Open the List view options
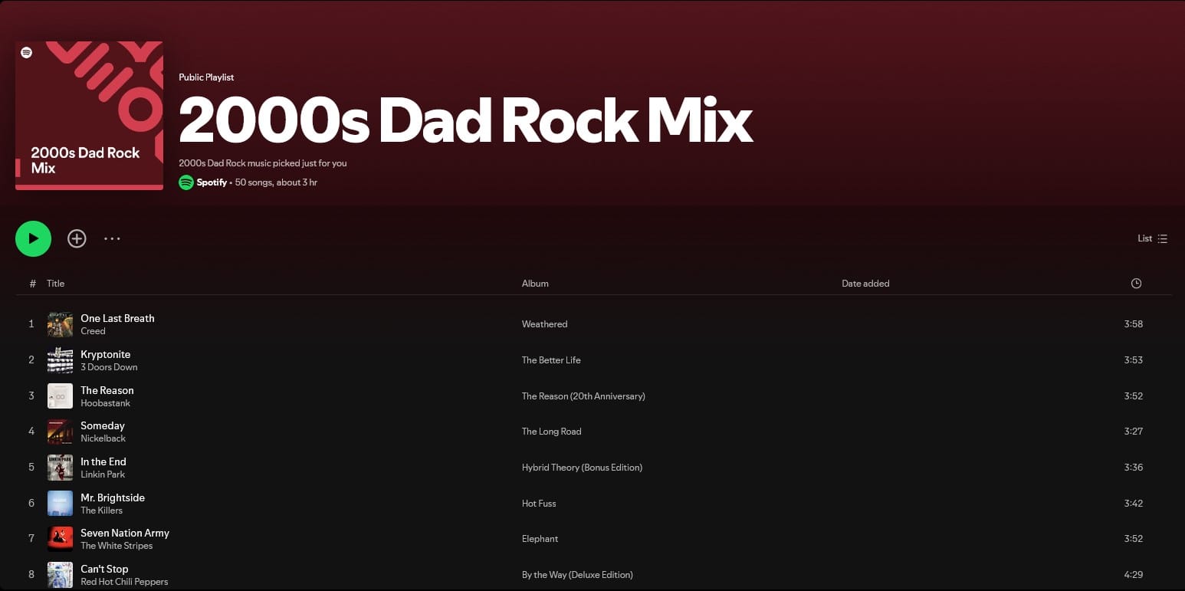Screen dimensions: 1185x591 click(x=1152, y=238)
